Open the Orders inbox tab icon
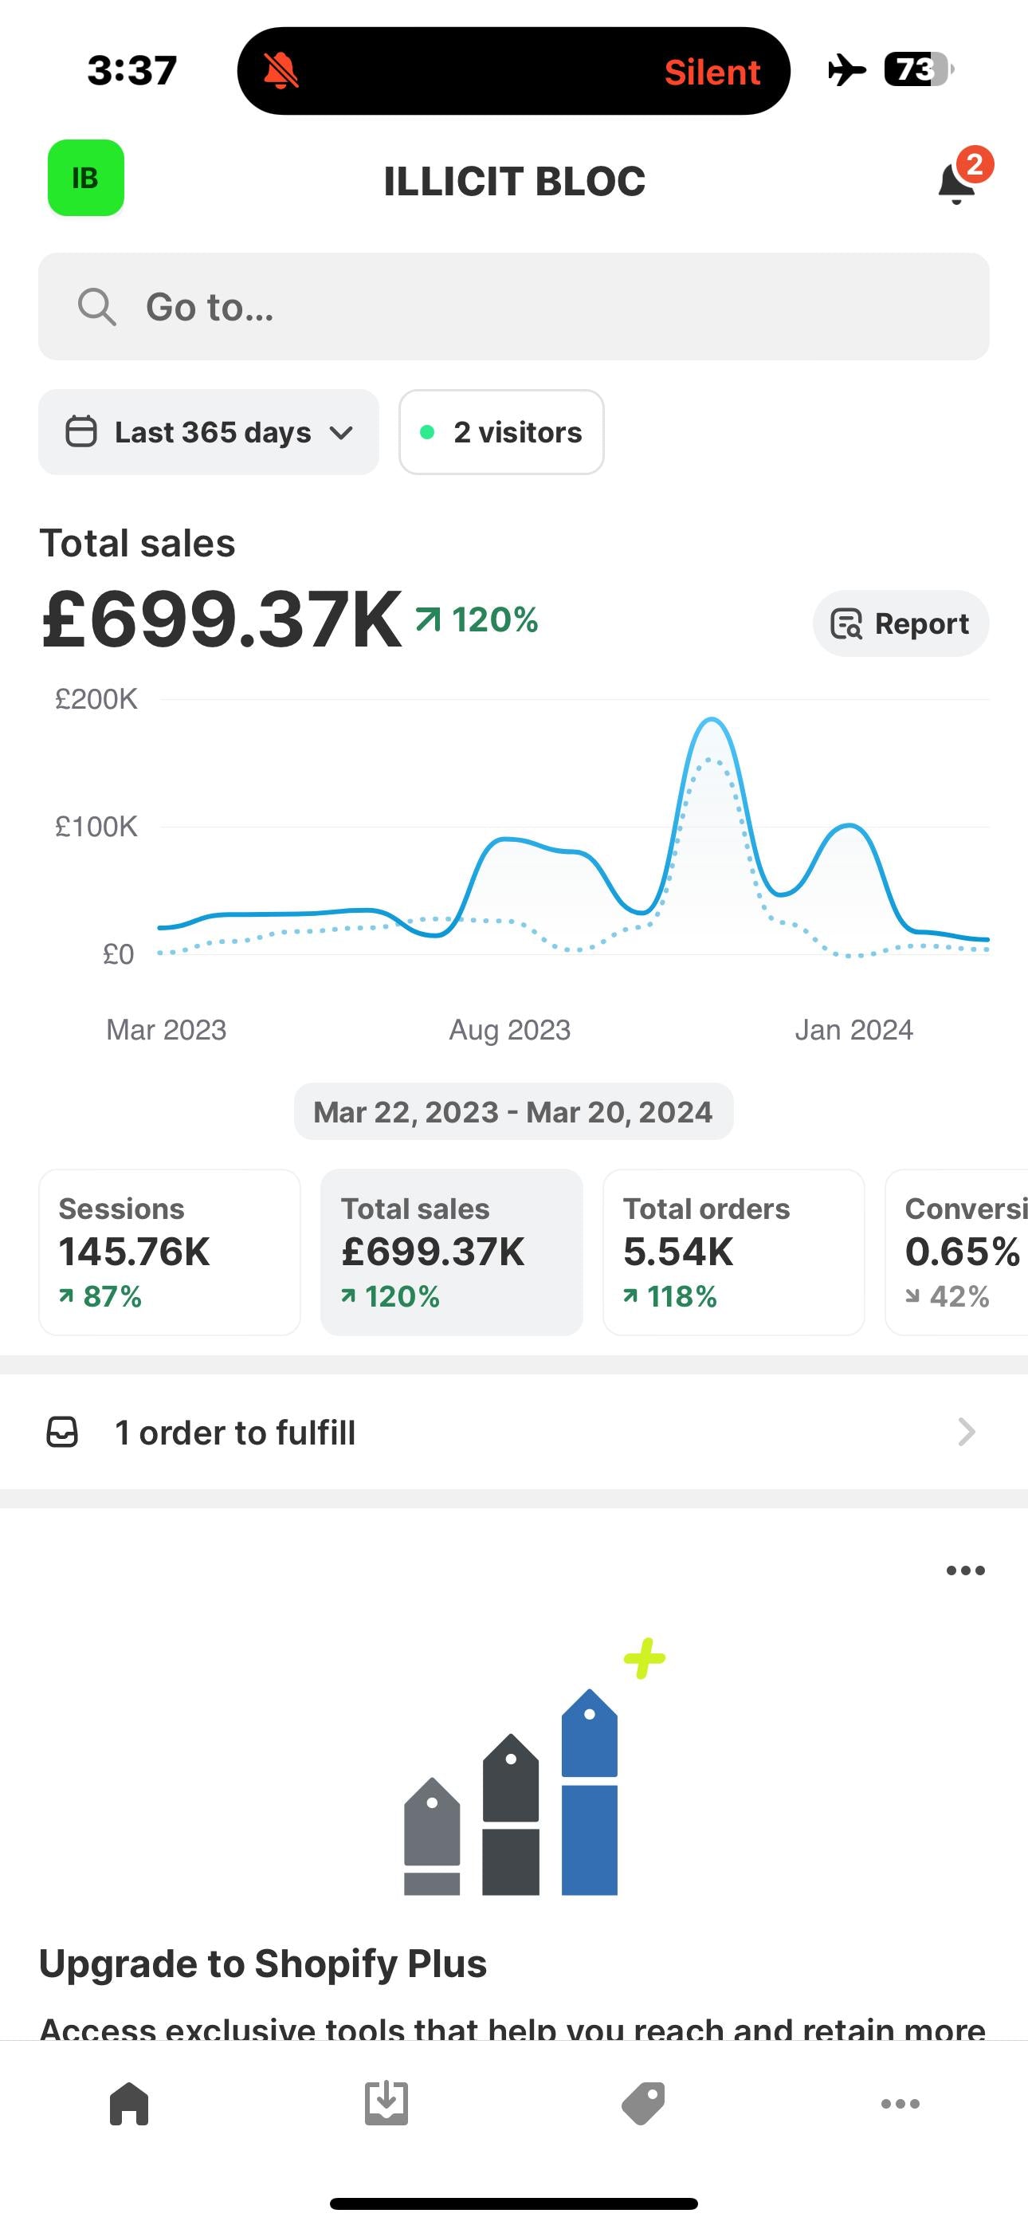The width and height of the screenshot is (1028, 2229). pyautogui.click(x=386, y=2104)
